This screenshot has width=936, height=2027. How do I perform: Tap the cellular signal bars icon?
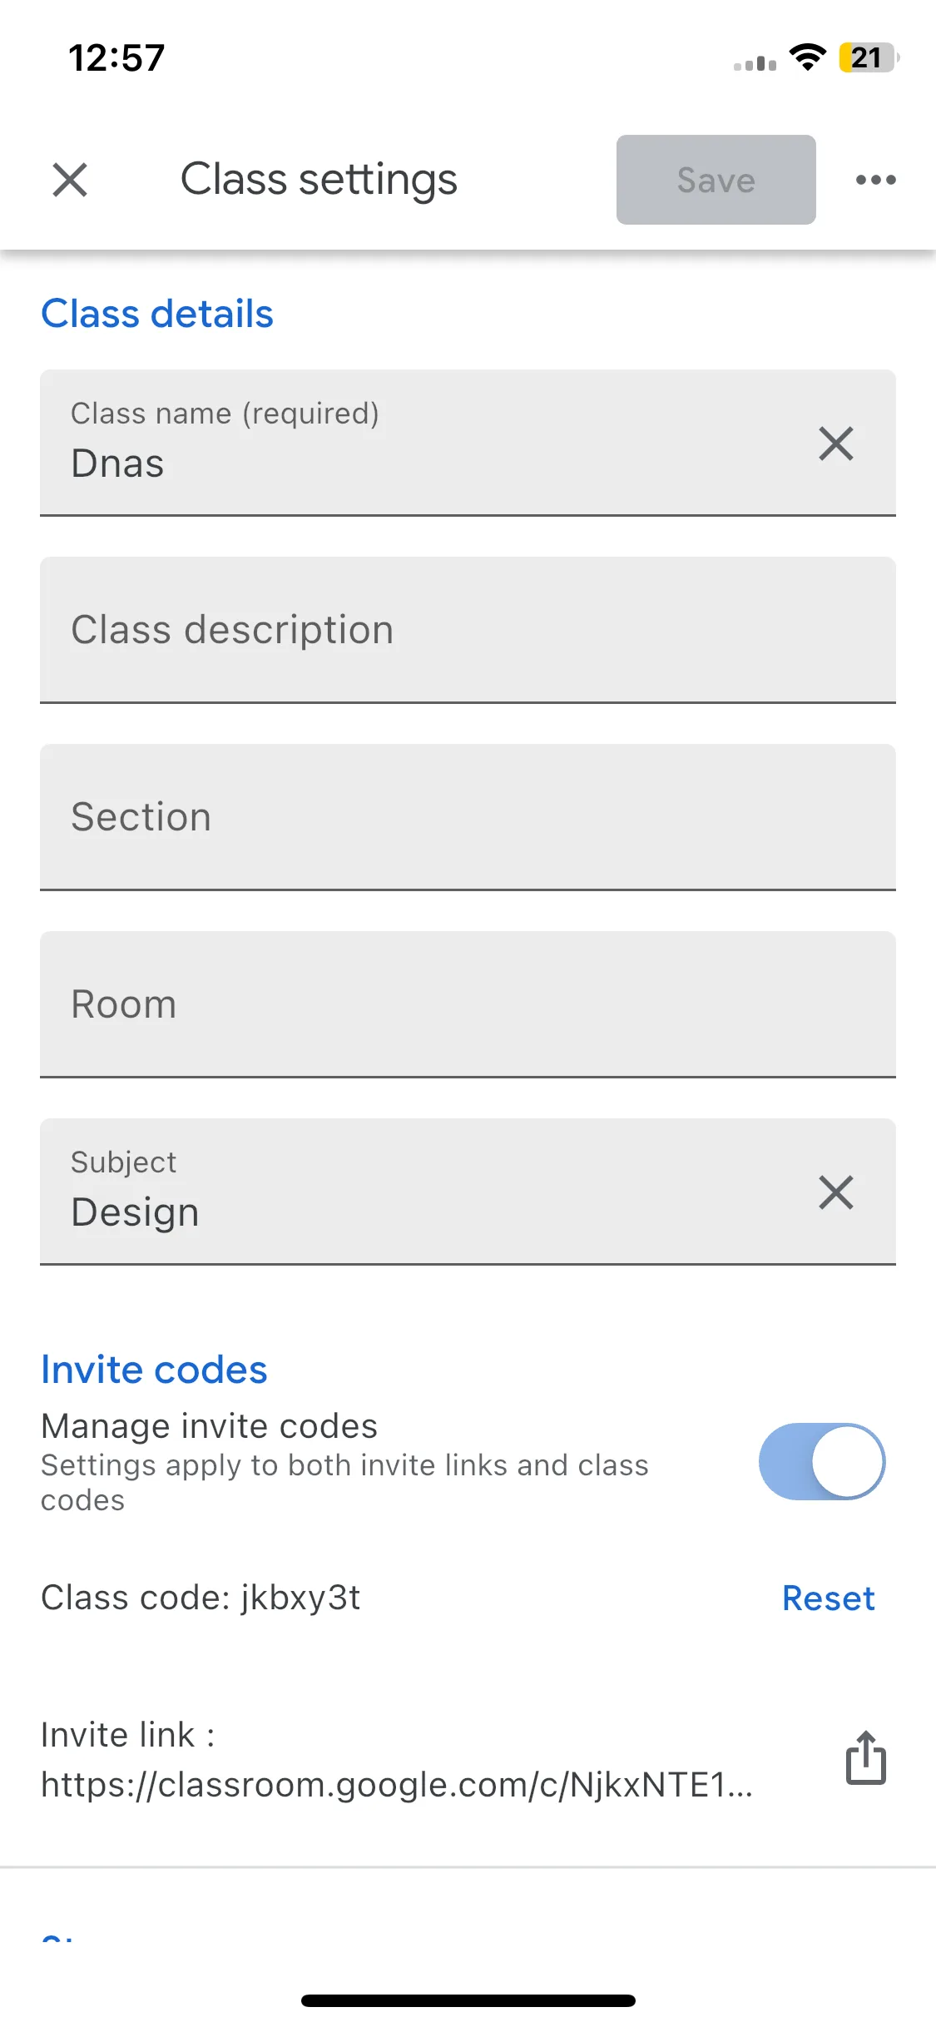(755, 62)
